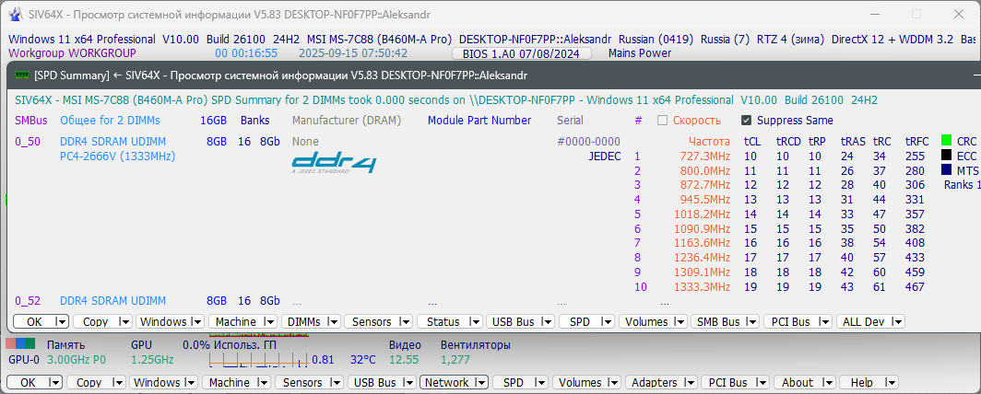Click the Serial column header

(x=570, y=121)
